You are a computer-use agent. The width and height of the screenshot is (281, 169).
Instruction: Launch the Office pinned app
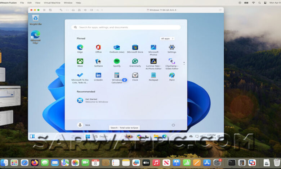(x=98, y=49)
